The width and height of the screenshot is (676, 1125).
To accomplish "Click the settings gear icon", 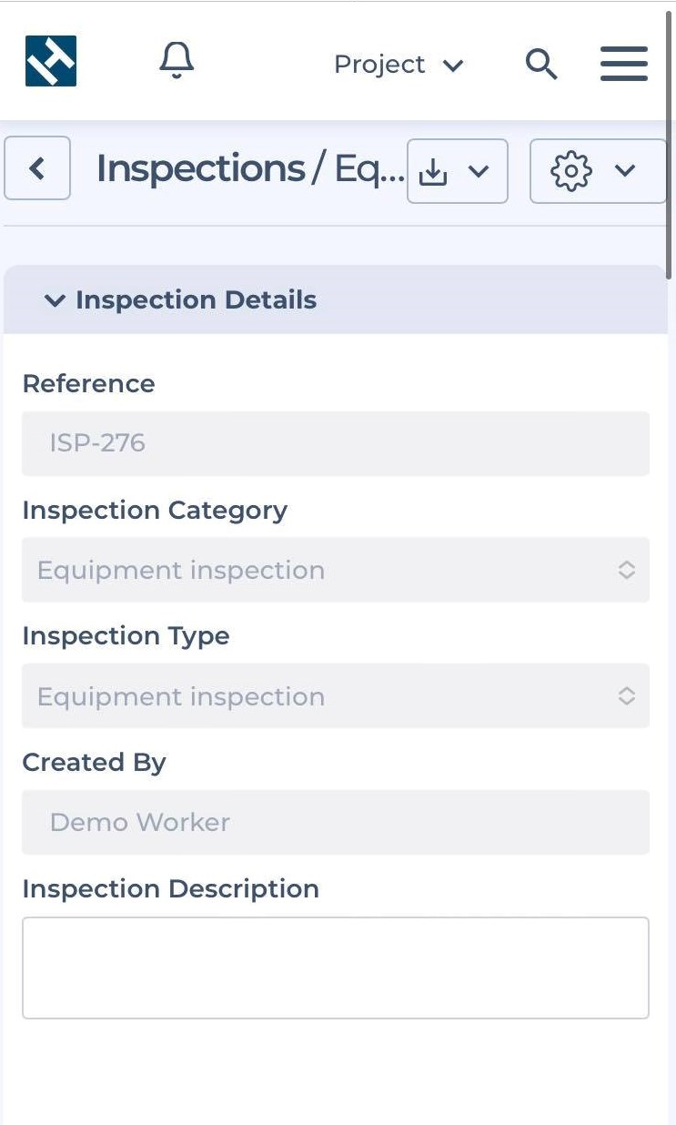I will click(571, 171).
